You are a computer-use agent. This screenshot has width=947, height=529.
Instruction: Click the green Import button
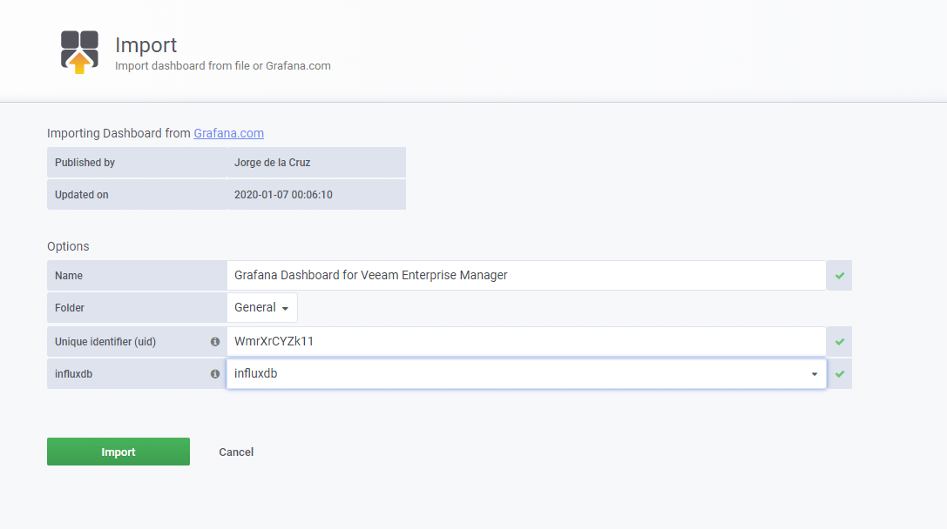coord(118,452)
